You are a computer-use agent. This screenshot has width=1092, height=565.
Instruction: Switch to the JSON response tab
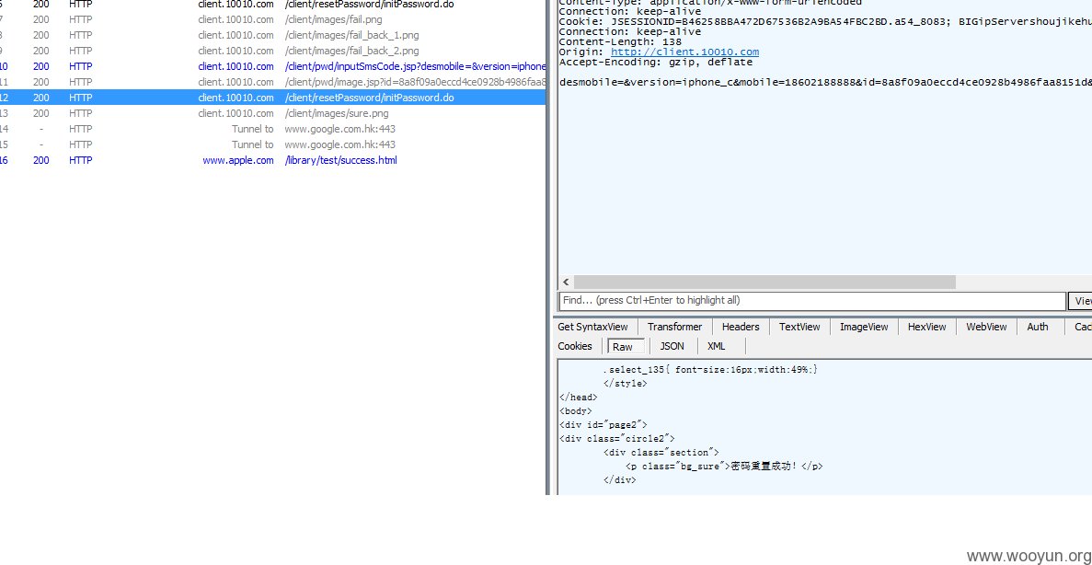coord(672,346)
